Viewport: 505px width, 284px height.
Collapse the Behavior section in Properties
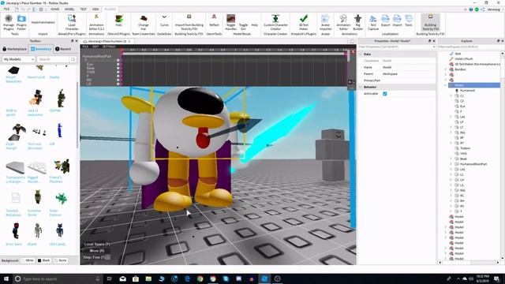361,87
